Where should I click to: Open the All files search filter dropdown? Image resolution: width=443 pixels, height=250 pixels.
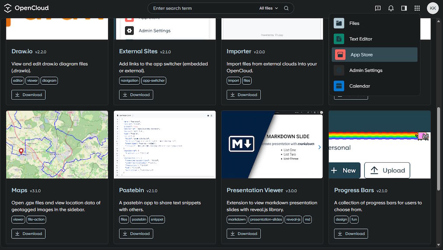click(269, 8)
